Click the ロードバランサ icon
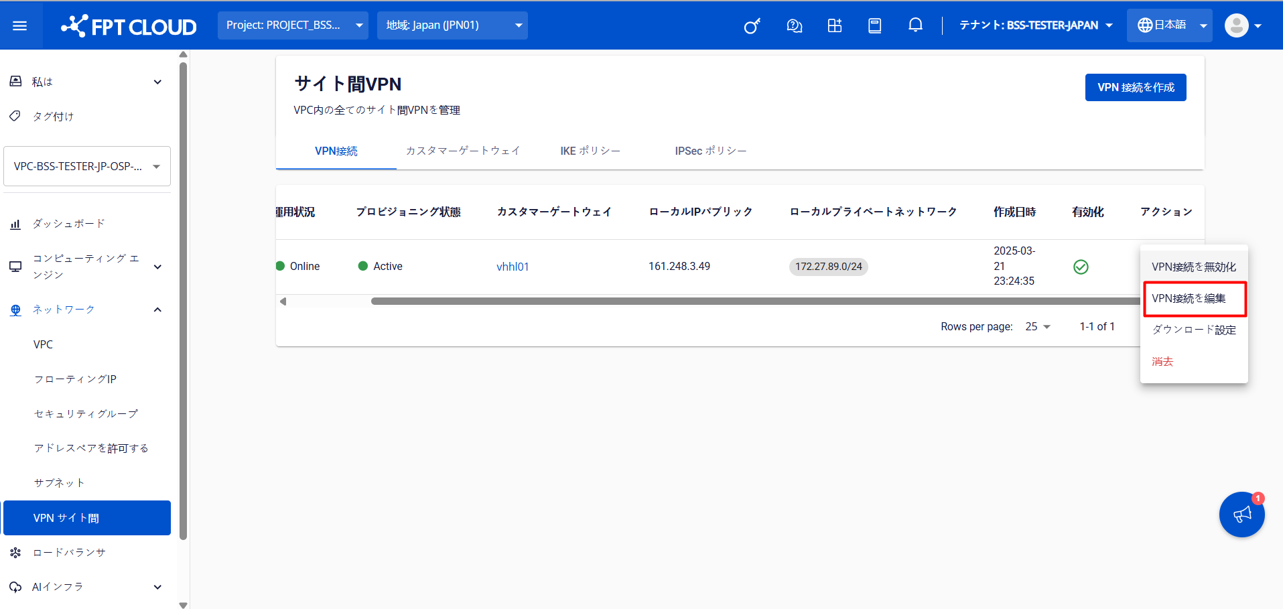Image resolution: width=1283 pixels, height=609 pixels. coord(15,553)
